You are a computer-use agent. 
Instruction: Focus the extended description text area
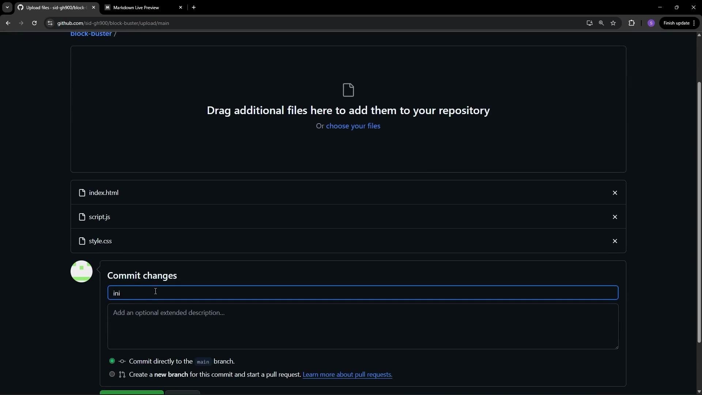(363, 326)
